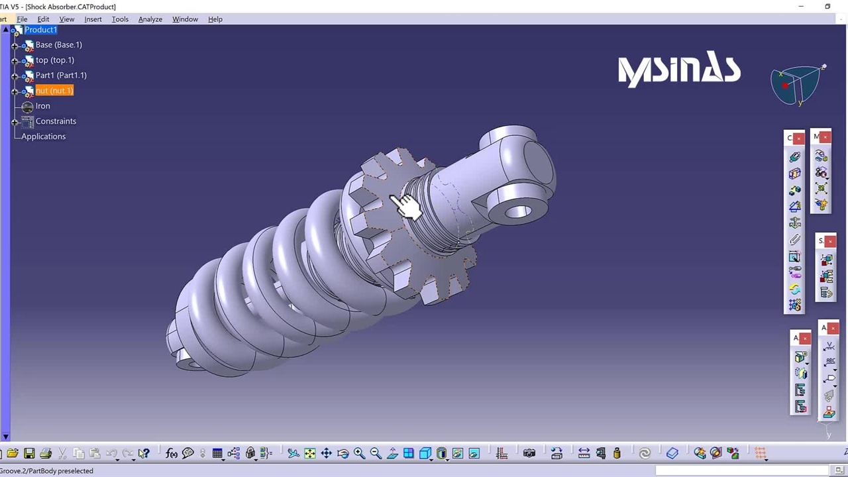Close the C floating toolbar
The width and height of the screenshot is (848, 477).
(799, 138)
